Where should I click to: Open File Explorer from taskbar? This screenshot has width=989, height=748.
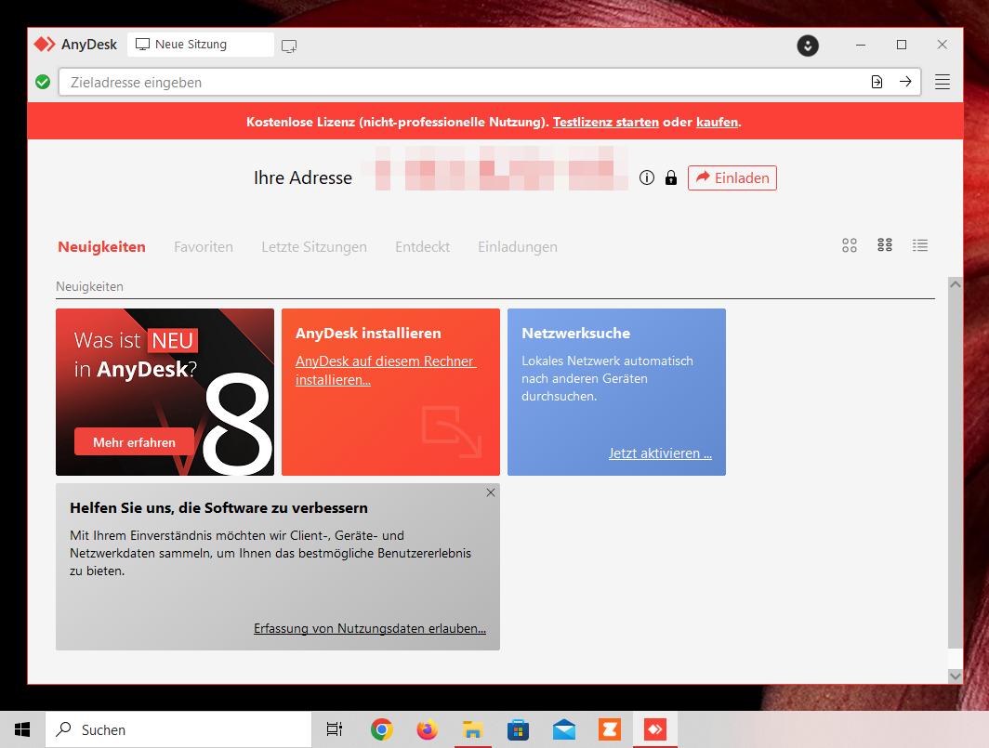click(x=472, y=729)
